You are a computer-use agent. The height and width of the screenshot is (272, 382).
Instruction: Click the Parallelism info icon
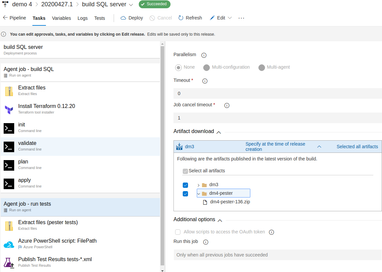(204, 55)
